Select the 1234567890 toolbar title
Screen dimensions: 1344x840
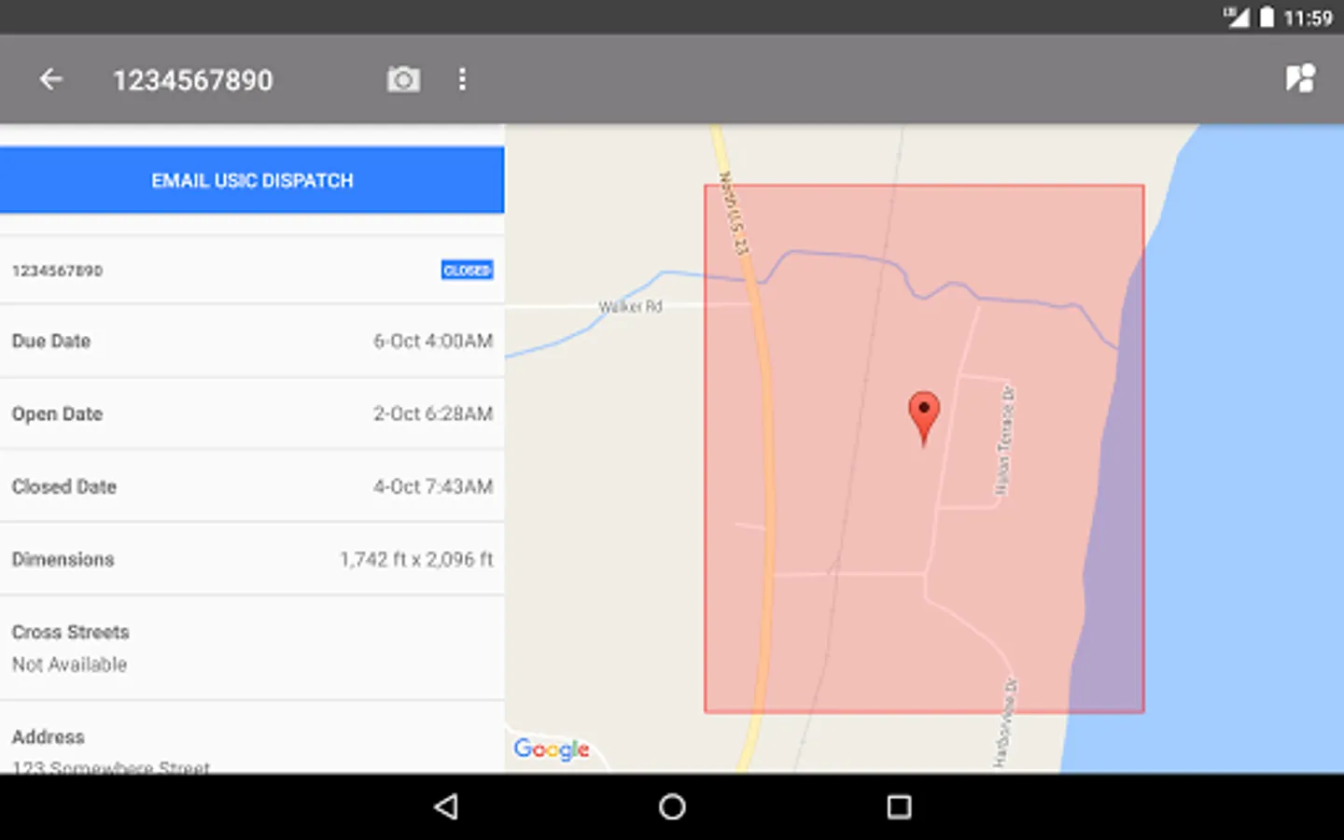pos(193,81)
